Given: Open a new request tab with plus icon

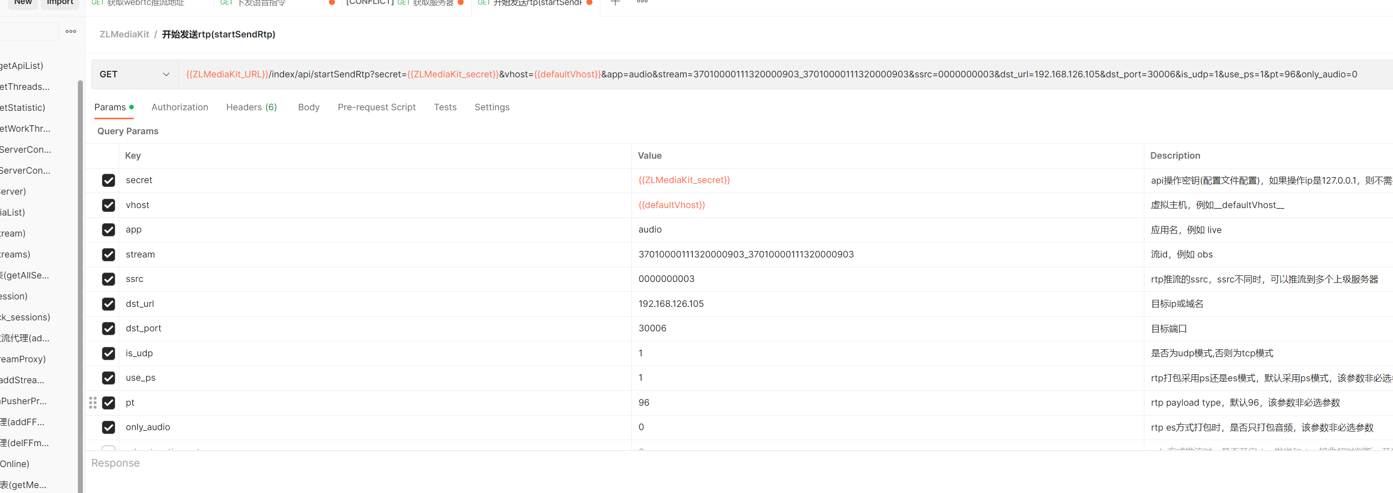Looking at the screenshot, I should (614, 2).
